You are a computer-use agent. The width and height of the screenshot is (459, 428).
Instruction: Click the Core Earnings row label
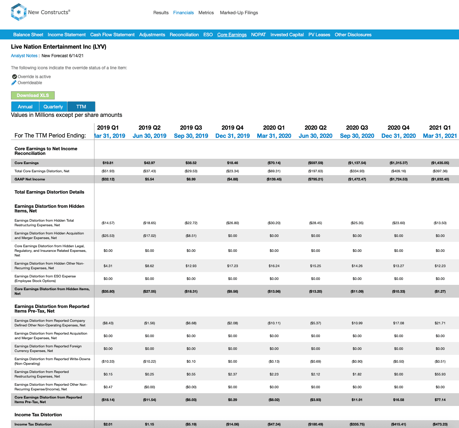point(27,163)
